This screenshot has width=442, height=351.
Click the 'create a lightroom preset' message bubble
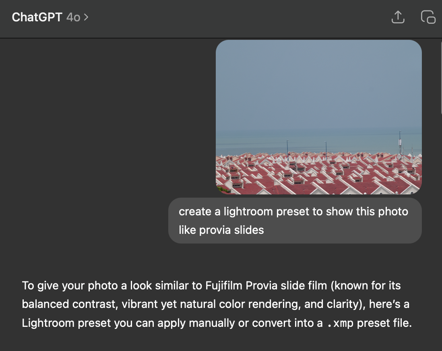tap(295, 221)
